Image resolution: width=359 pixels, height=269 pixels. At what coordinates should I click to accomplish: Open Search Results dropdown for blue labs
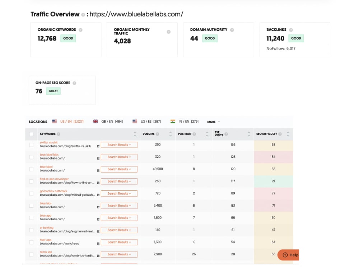pyautogui.click(x=119, y=206)
